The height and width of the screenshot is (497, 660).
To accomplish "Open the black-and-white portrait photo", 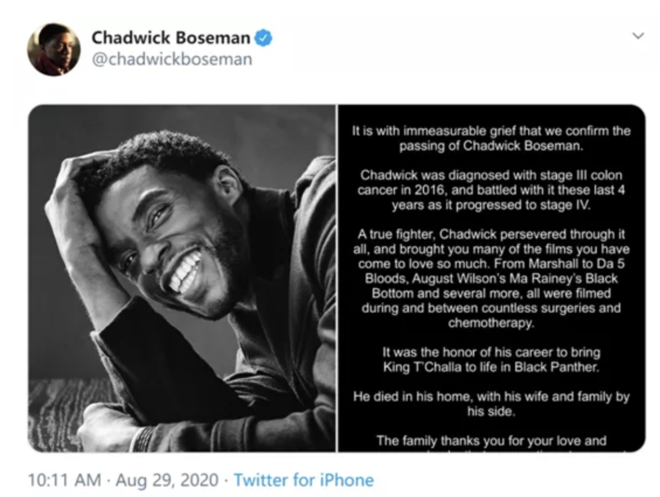I will pos(182,278).
